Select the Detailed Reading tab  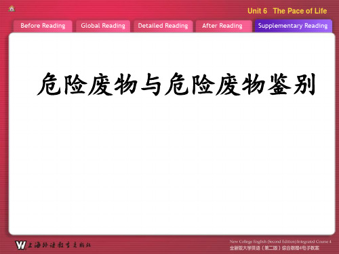pos(163,26)
